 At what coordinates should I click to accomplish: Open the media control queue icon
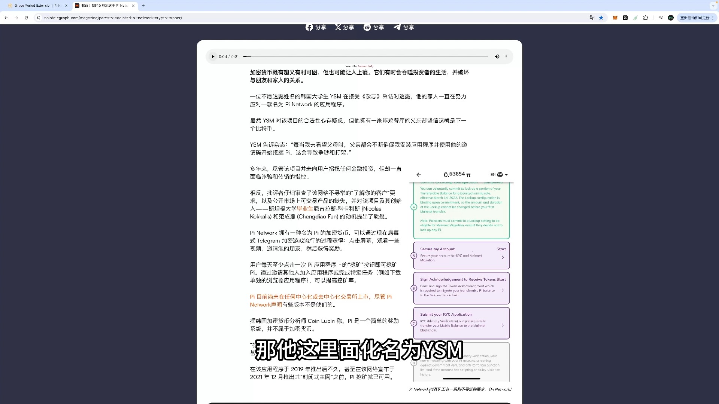[661, 18]
